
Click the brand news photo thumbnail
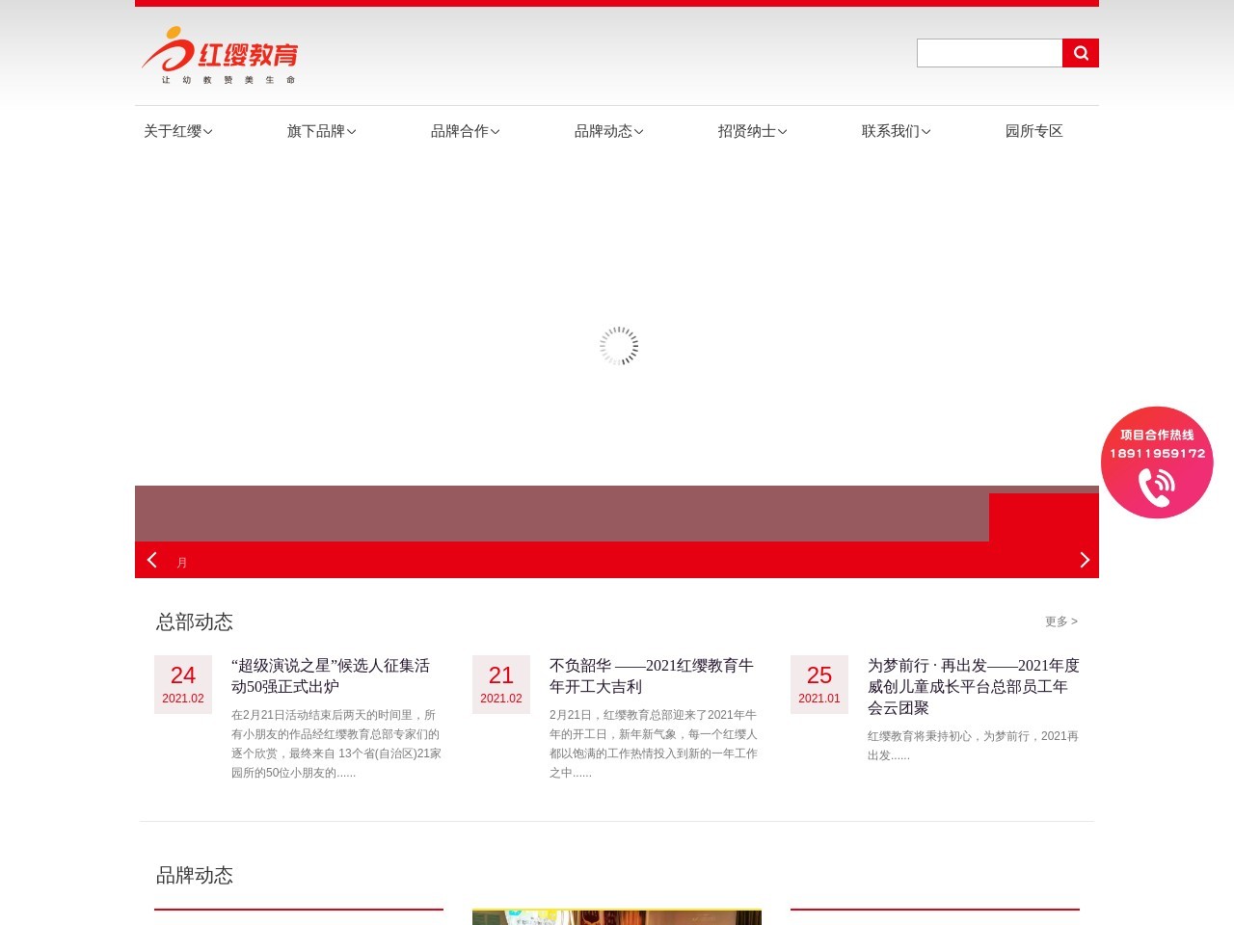point(617,916)
